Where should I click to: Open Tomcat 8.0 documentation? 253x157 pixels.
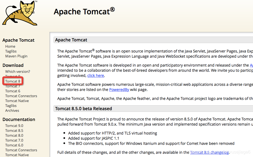(x=14, y=135)
